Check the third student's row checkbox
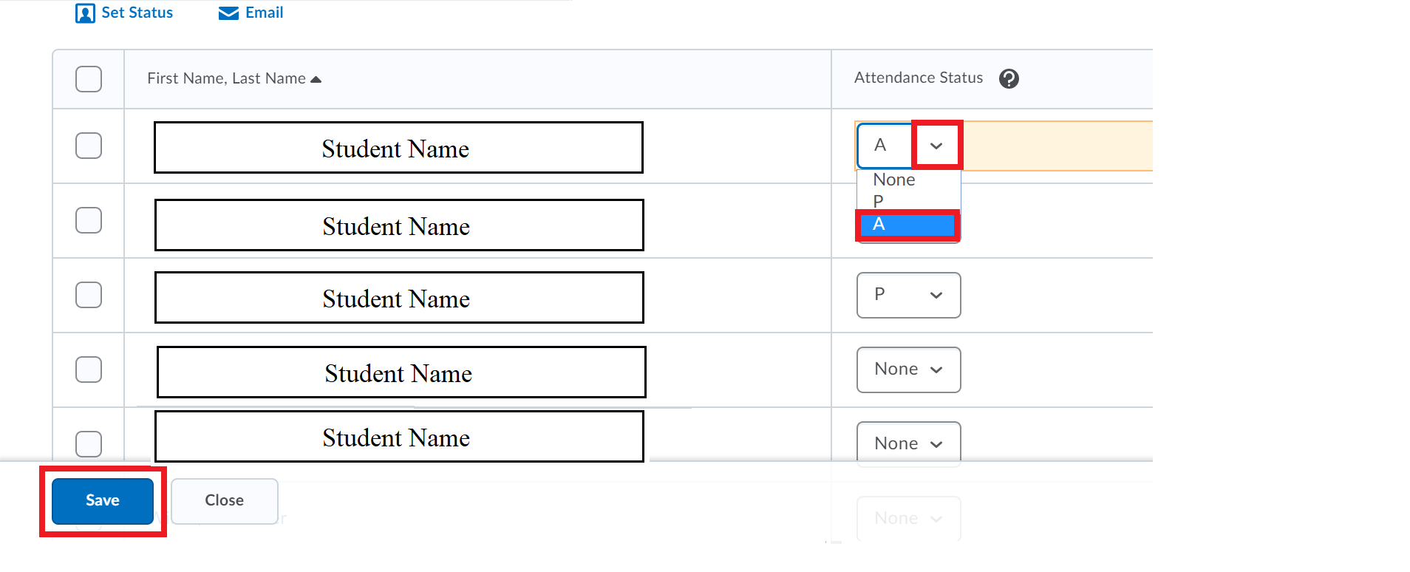1410x572 pixels. [x=88, y=294]
